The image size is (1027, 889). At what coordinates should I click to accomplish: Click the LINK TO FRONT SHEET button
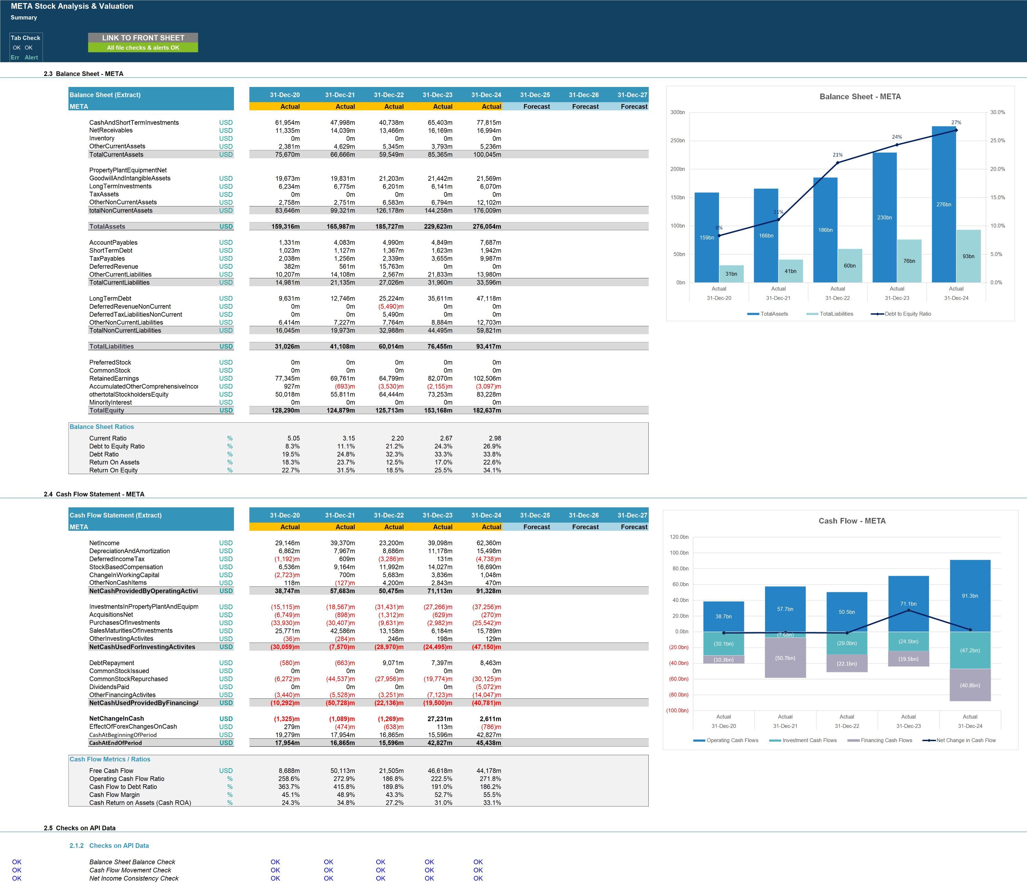[143, 38]
